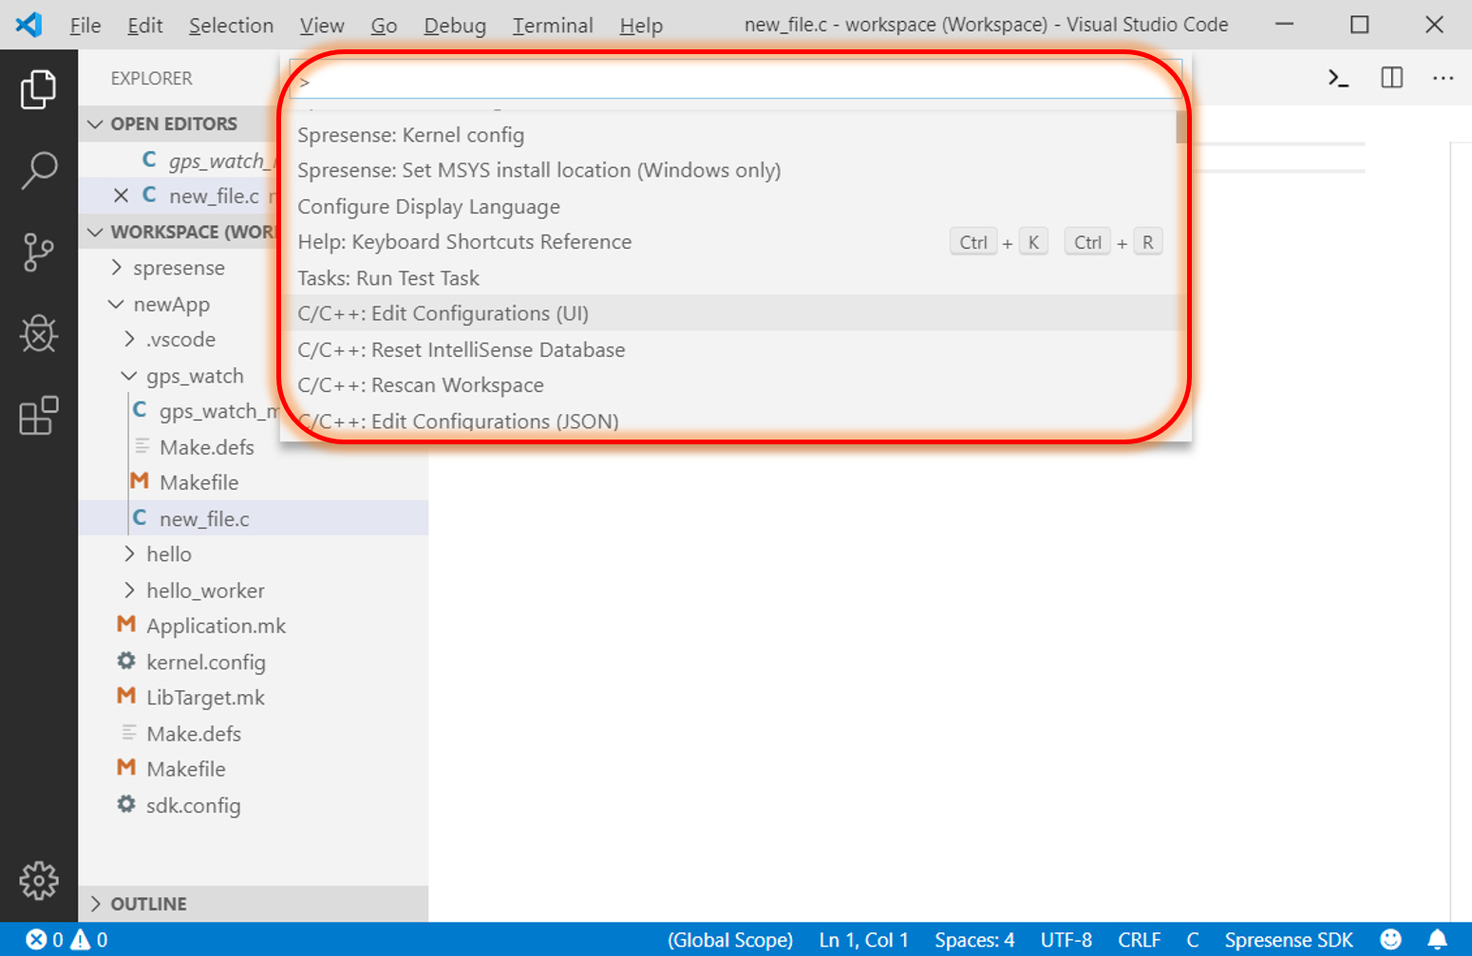Click the command palette scrollbar
1472x956 pixels.
click(x=1179, y=126)
